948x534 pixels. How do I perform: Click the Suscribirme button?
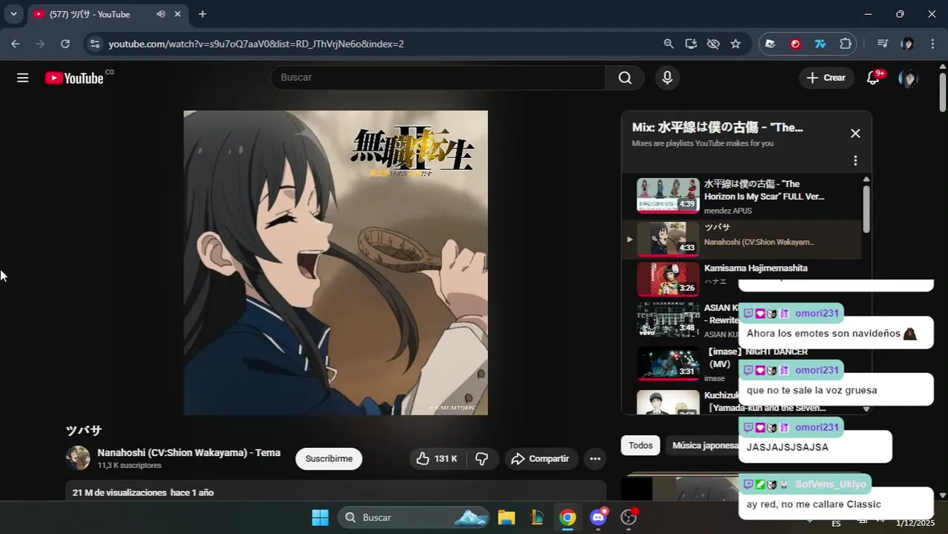[x=329, y=458]
